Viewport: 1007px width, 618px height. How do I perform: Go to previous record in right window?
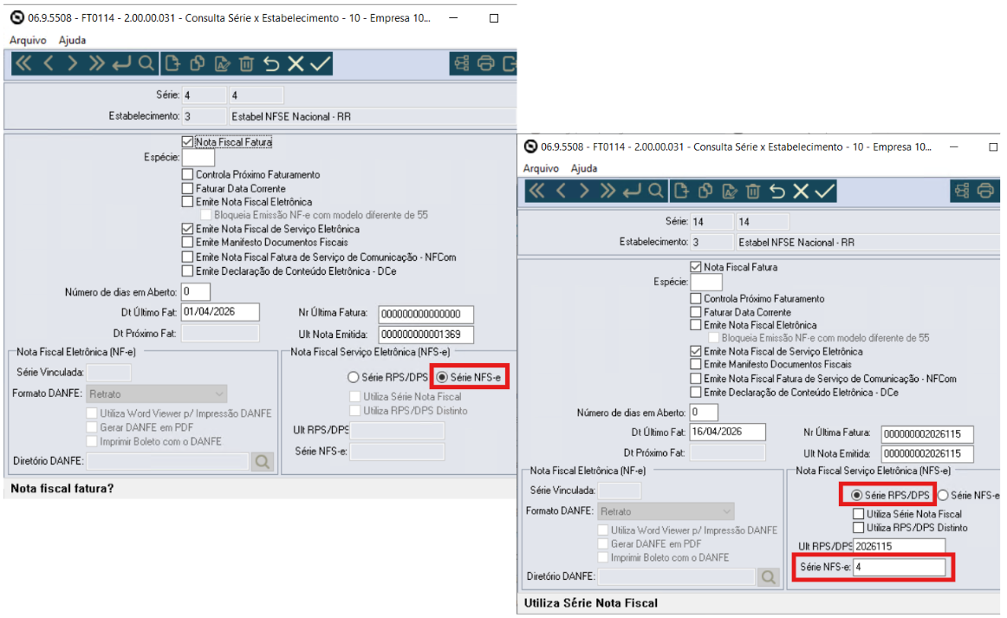coord(561,191)
